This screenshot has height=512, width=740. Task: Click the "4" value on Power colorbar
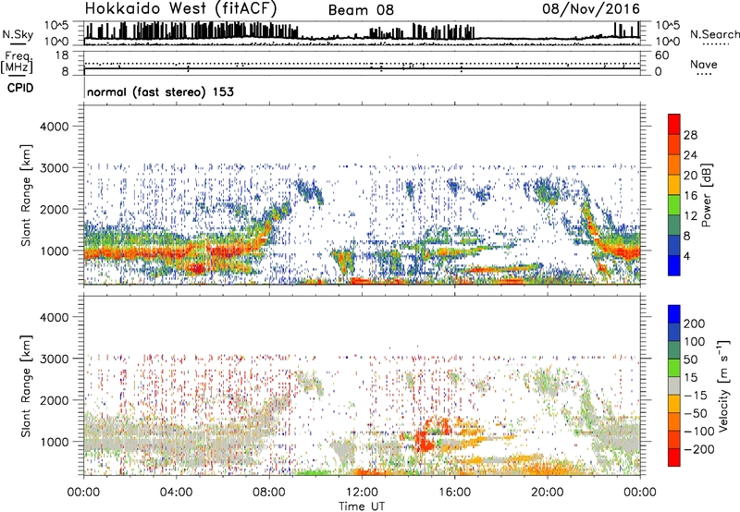(686, 256)
